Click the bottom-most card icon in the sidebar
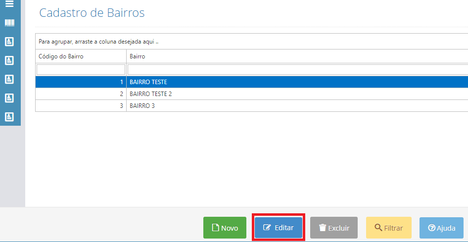Viewport: 468px width, 242px height. click(9, 117)
